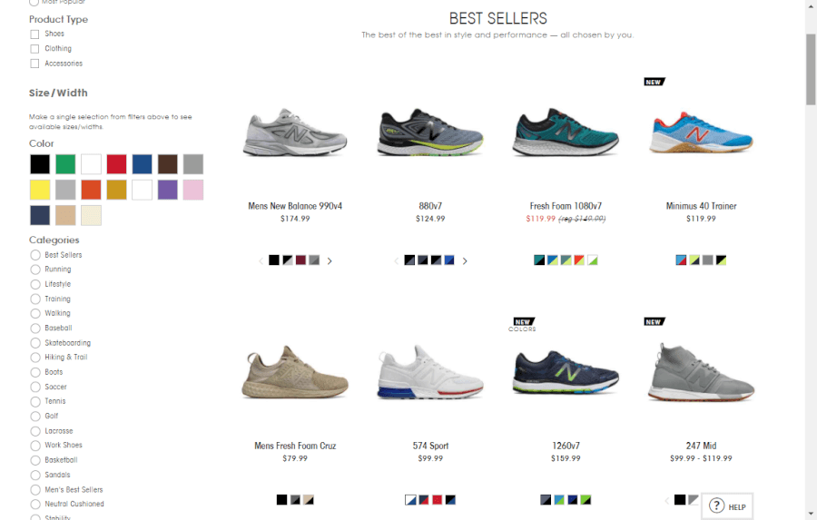Screen dimensions: 817x520
Task: Click the NEW badge above Minimus 40 Trainer
Action: click(655, 82)
